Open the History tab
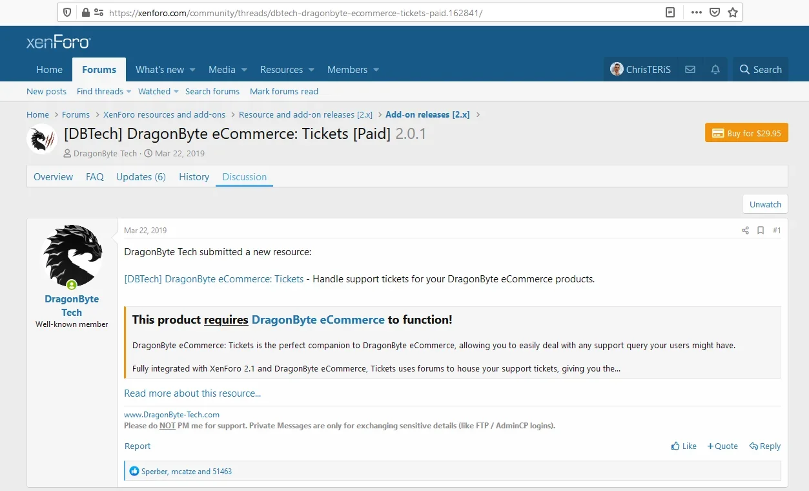Screen dimensions: 809x491 pos(194,176)
